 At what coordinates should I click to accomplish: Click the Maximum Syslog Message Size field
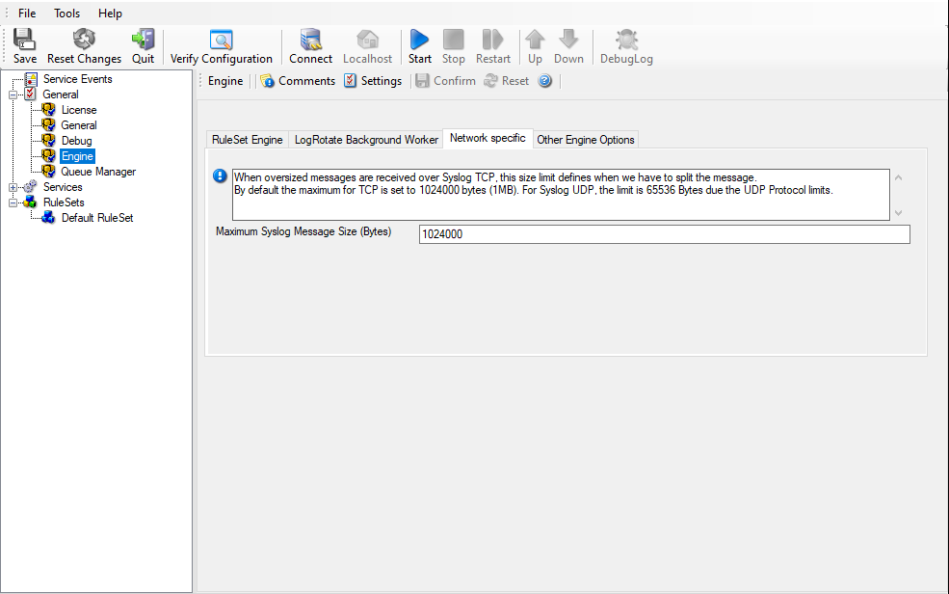(664, 234)
